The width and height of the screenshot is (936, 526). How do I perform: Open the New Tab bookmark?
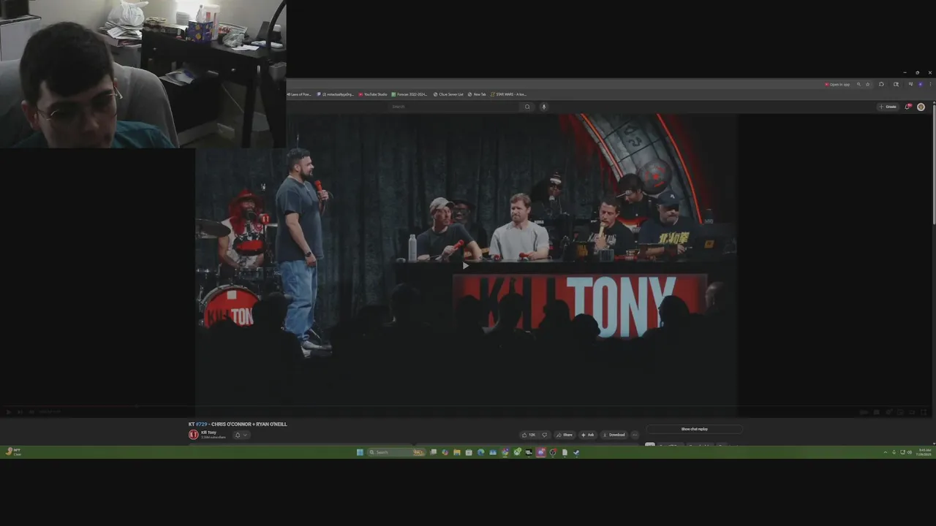coord(477,94)
